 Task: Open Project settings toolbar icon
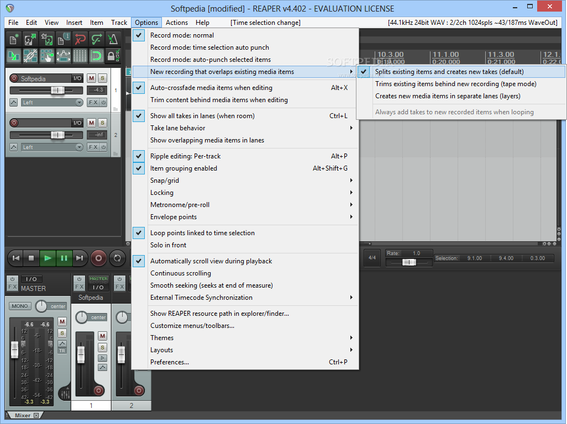[x=64, y=39]
